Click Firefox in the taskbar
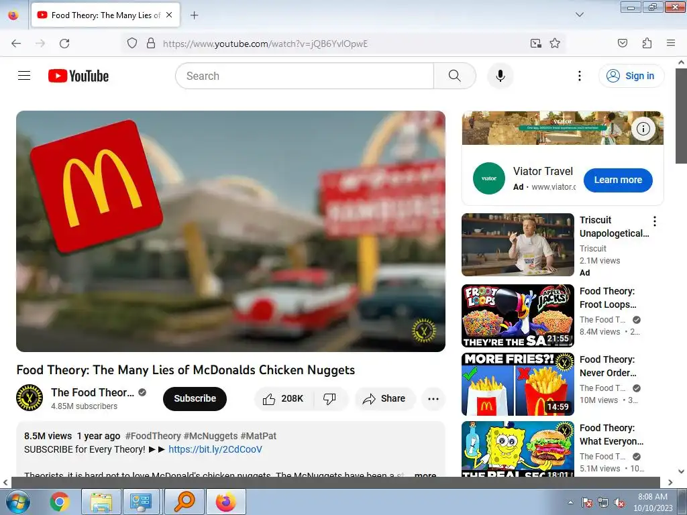 pyautogui.click(x=225, y=502)
